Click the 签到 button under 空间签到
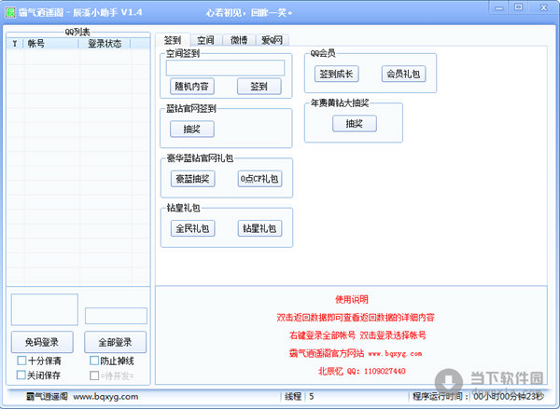Viewport: 560px width, 409px height. pos(259,87)
